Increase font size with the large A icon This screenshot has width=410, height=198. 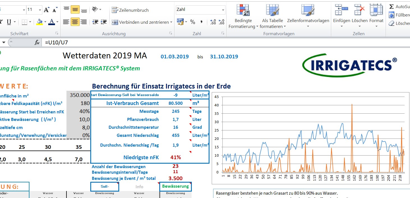pyautogui.click(x=47, y=10)
